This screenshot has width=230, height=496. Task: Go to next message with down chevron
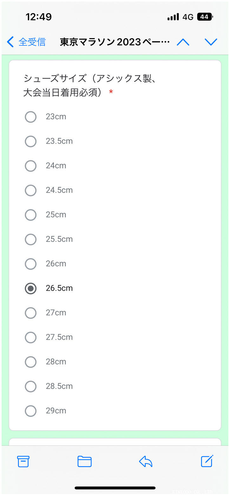[x=211, y=42]
